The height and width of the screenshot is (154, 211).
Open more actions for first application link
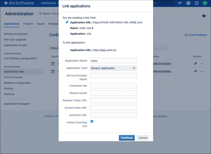202,64
